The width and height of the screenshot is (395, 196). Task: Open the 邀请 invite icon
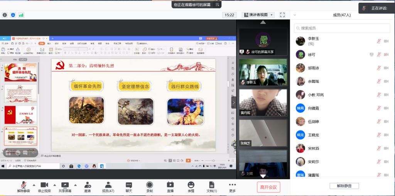click(88, 185)
